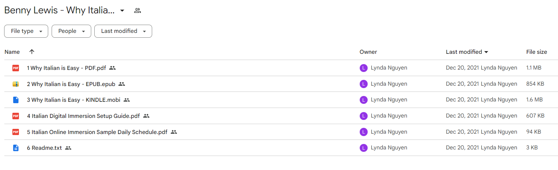Click the shared people icon beside the folder title
The image size is (558, 170).
tap(137, 11)
